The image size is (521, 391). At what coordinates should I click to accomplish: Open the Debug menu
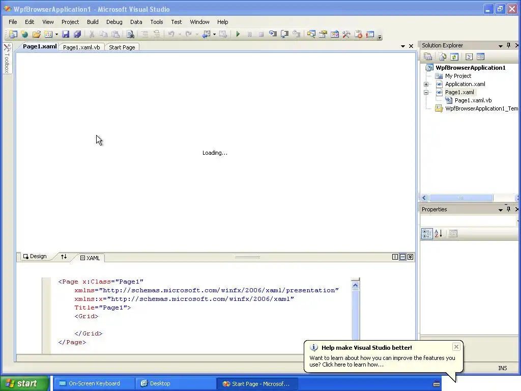(x=114, y=22)
